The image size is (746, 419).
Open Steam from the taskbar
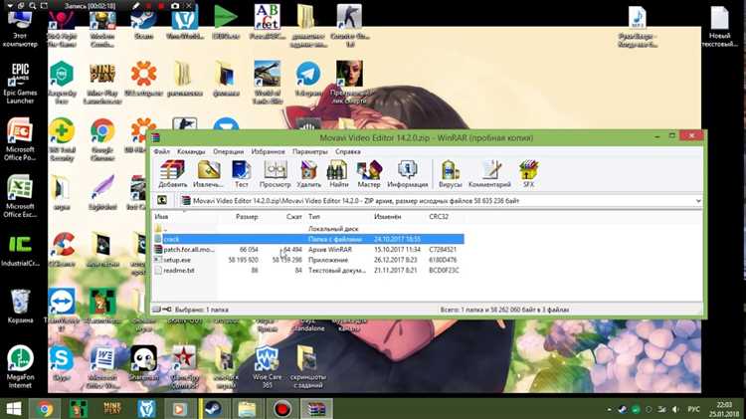point(214,409)
